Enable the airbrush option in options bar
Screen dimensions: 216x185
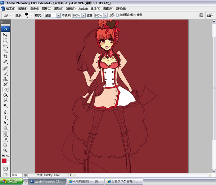tap(112, 15)
